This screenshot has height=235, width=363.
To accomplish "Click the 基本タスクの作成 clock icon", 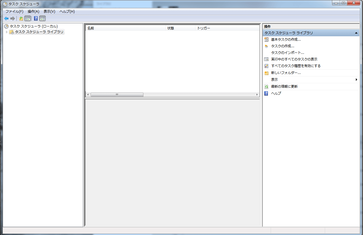I will pyautogui.click(x=266, y=40).
